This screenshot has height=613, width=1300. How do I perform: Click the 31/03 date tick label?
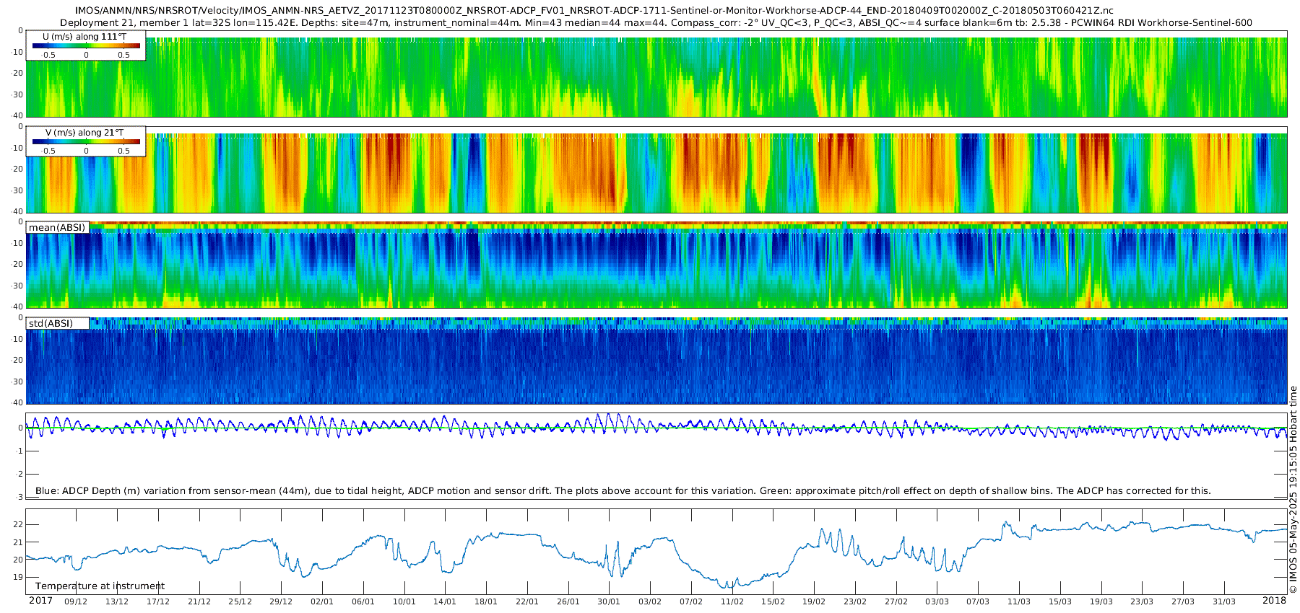point(1224,601)
